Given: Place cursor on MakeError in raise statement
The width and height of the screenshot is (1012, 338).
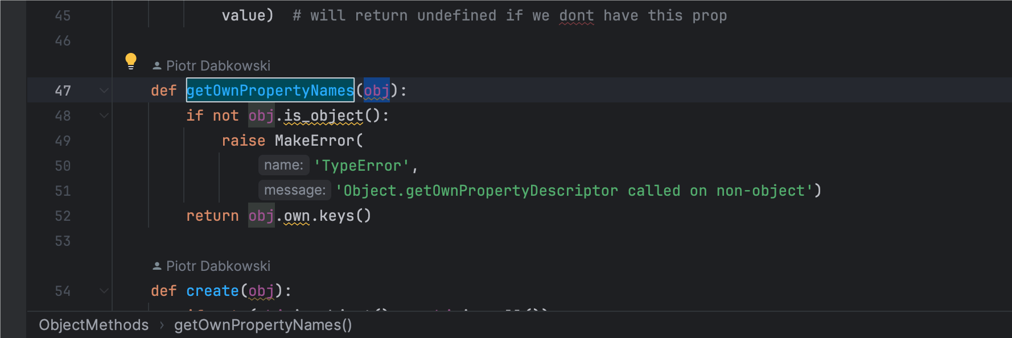Looking at the screenshot, I should click(x=314, y=141).
